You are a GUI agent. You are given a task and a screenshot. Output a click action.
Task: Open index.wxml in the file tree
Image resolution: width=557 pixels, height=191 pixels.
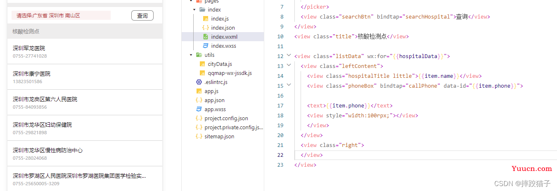coord(224,37)
